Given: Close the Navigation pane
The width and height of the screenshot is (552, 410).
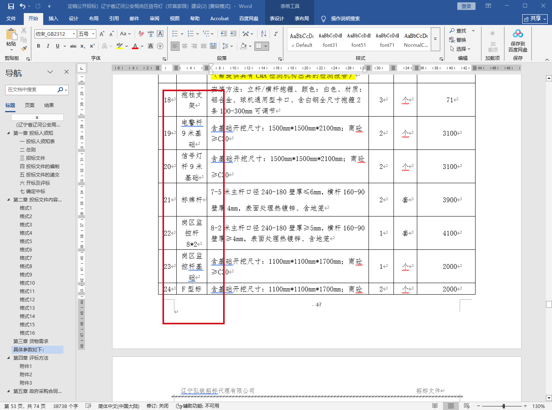Looking at the screenshot, I should click(x=67, y=72).
